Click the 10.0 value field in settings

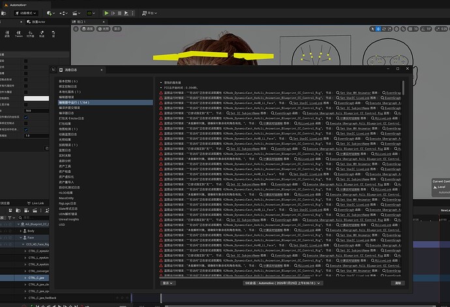pyautogui.click(x=36, y=111)
